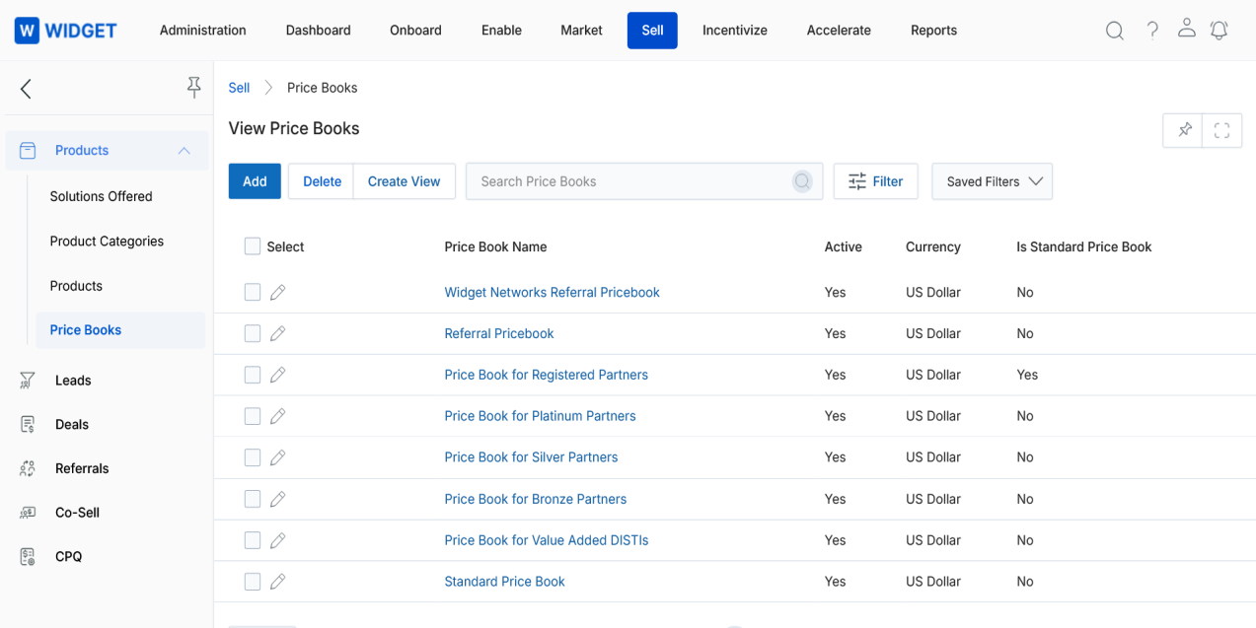The height and width of the screenshot is (628, 1256).
Task: Select Price Books in sidebar
Action: (x=120, y=330)
